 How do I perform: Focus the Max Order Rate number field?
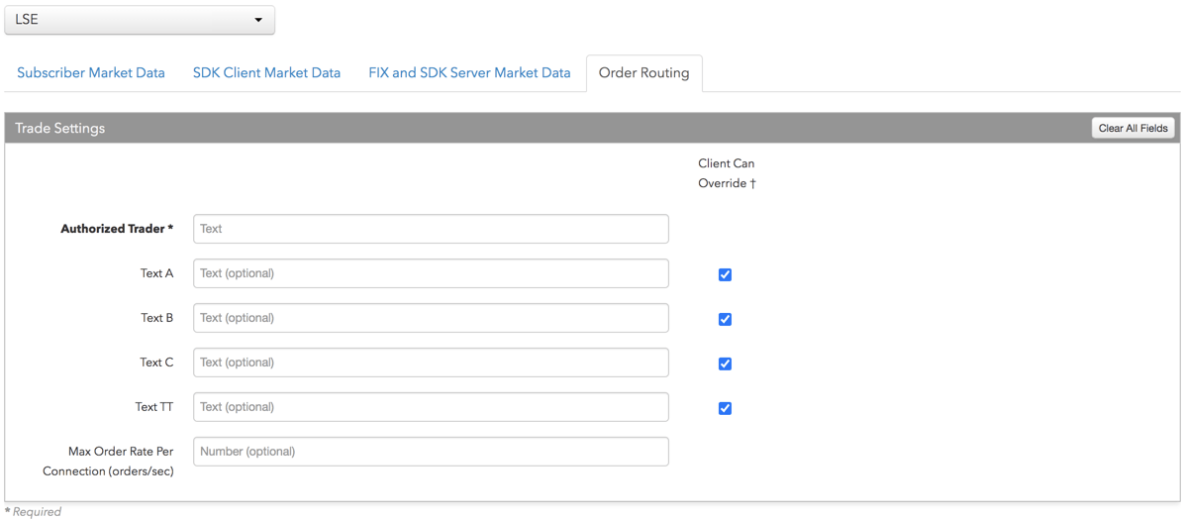tap(432, 452)
